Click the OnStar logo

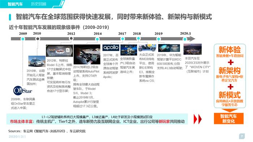(23, 91)
